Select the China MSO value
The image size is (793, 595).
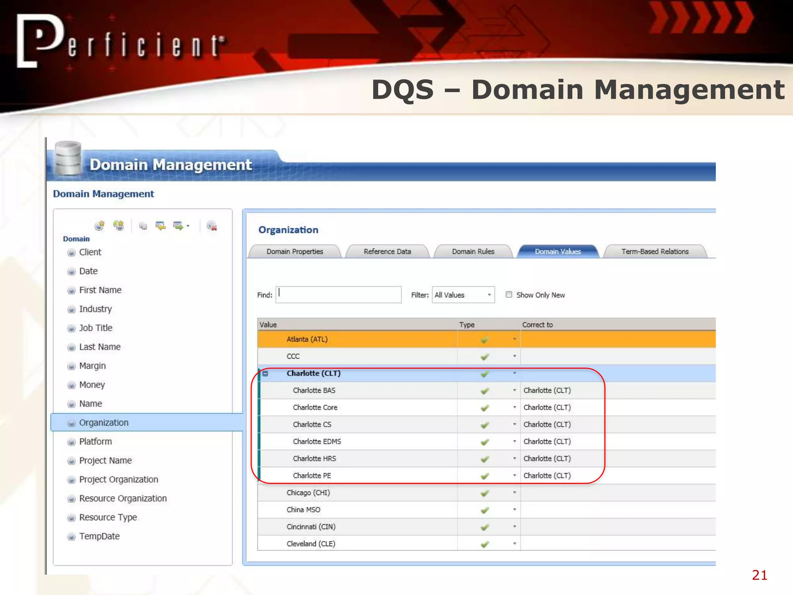point(303,510)
